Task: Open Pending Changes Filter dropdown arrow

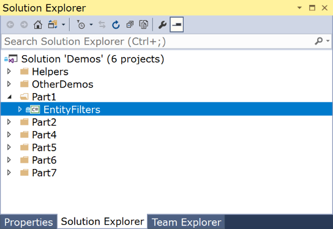Action: click(91, 25)
